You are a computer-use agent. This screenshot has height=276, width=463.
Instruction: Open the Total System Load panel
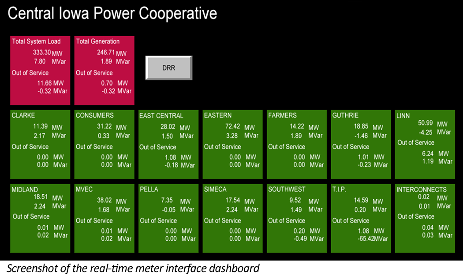tap(40, 71)
